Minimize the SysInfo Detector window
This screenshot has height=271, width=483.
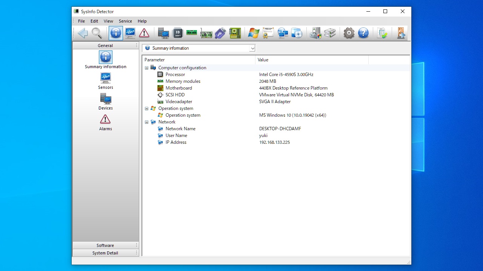click(x=368, y=12)
